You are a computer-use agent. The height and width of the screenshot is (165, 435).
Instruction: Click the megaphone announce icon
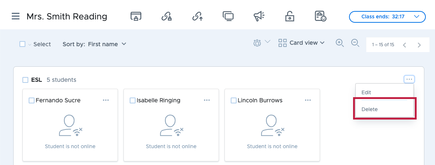click(259, 16)
